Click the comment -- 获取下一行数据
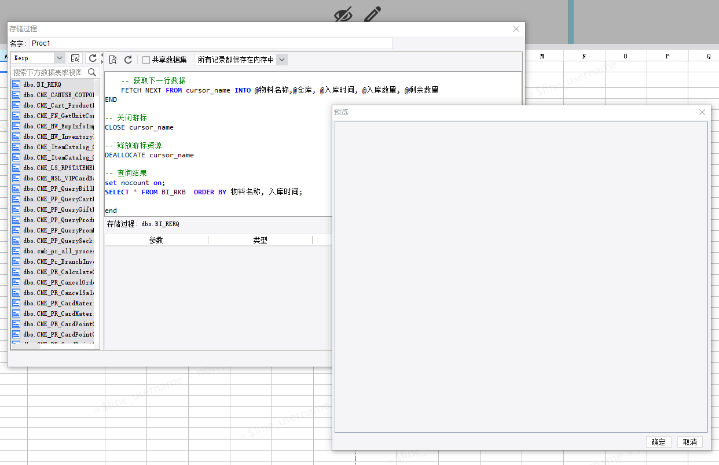 point(153,81)
